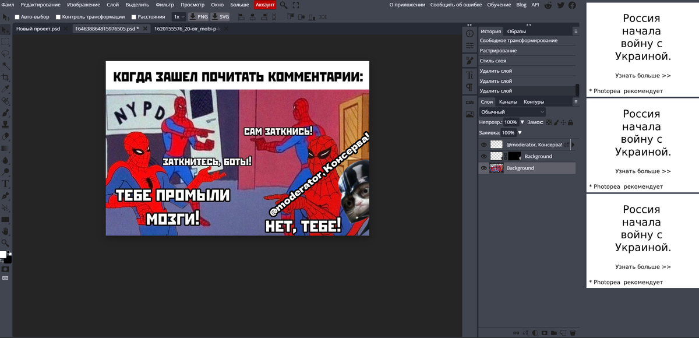
Task: Open the 1x export scale dropdown
Action: (179, 17)
